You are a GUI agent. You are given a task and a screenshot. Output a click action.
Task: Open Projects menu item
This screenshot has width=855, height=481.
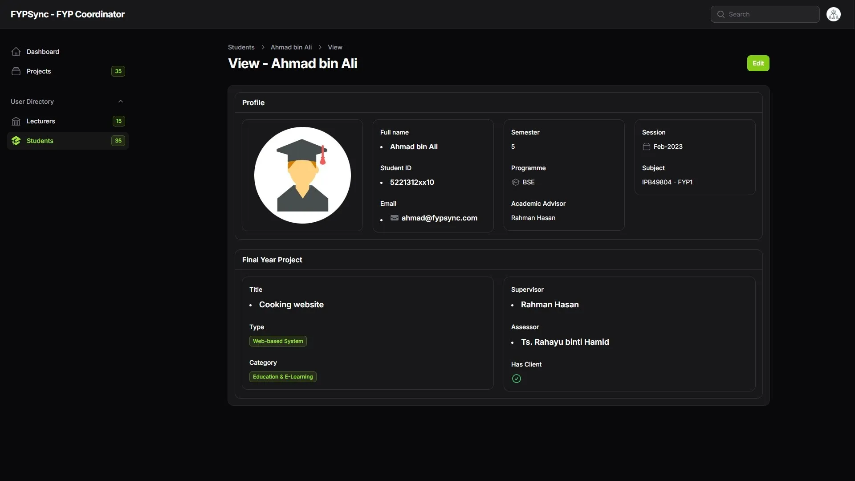pos(39,71)
